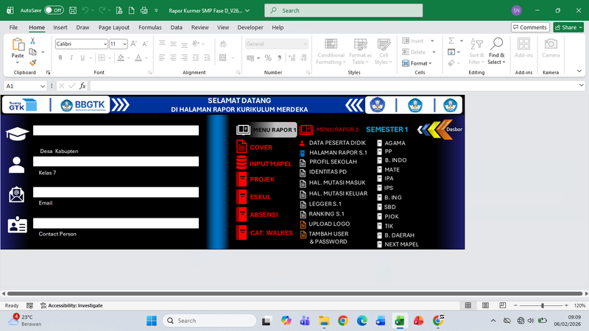Screen dimensions: 589x331
Task: Click the red COVER document icon
Action: click(241, 147)
